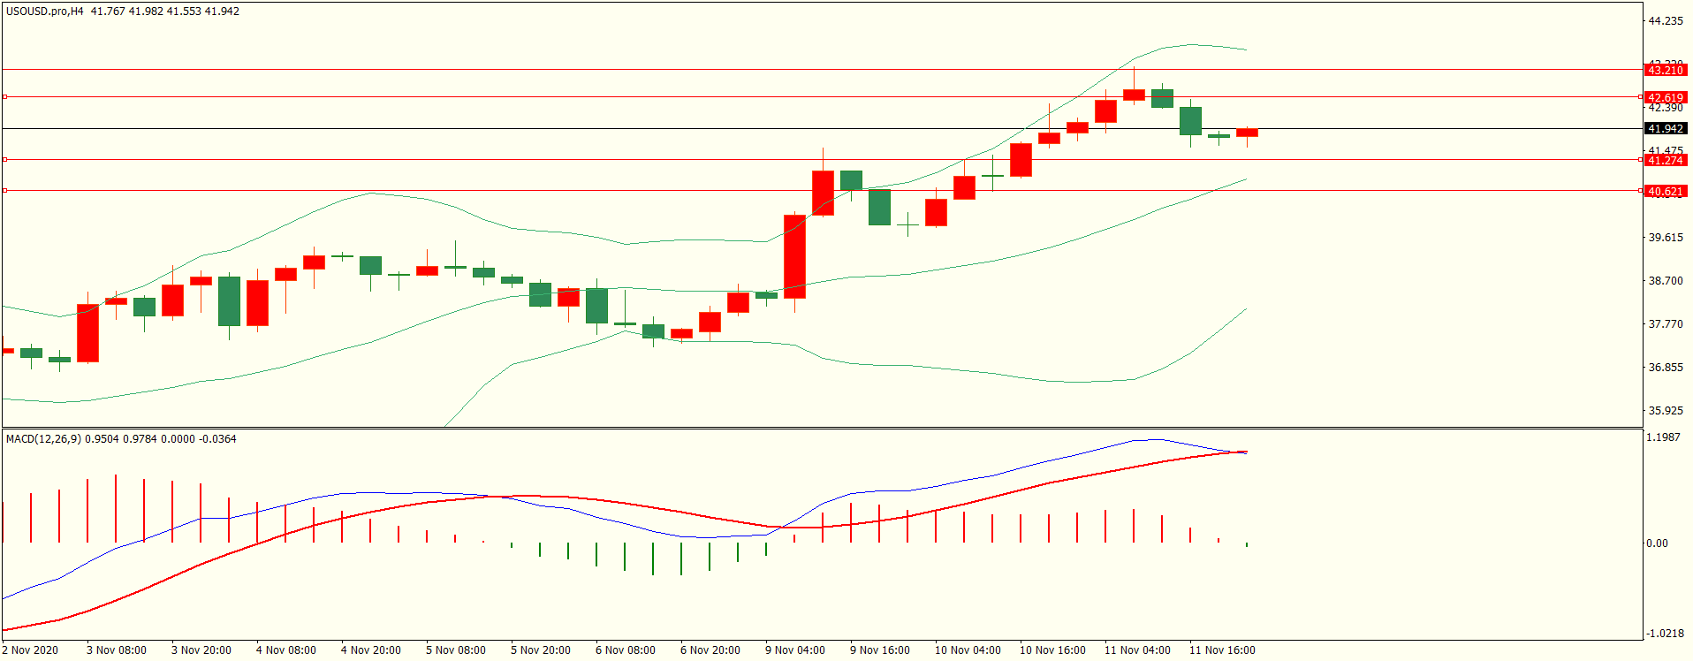
Task: Click the 41.274 line's left anchor handle
Action: pos(5,160)
